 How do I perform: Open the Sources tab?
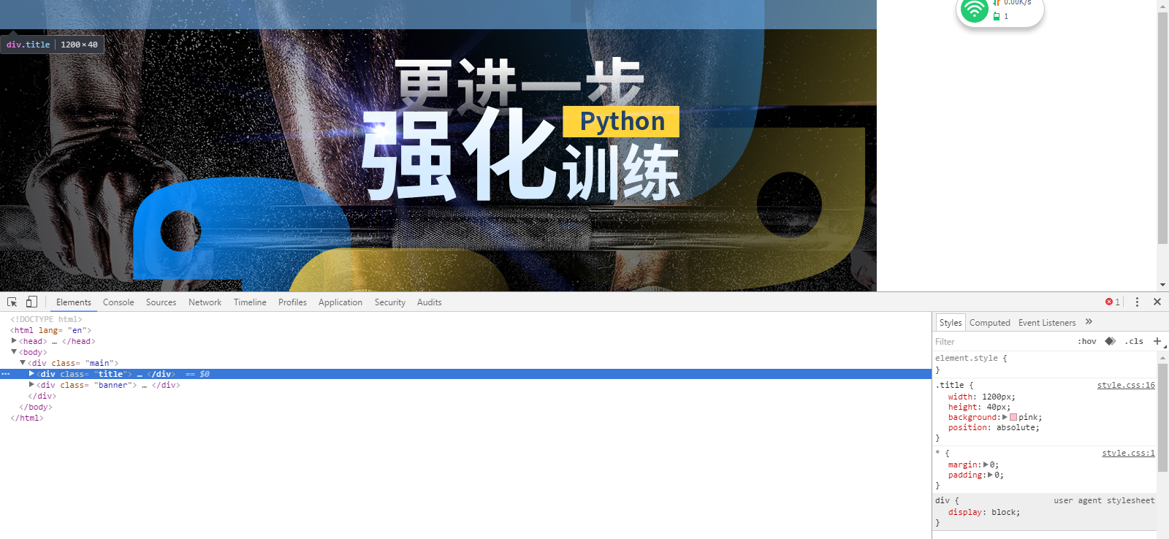[x=161, y=302]
